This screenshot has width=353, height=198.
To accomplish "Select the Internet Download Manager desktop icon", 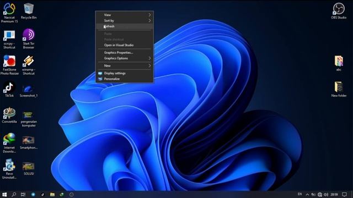I will click(9, 143).
